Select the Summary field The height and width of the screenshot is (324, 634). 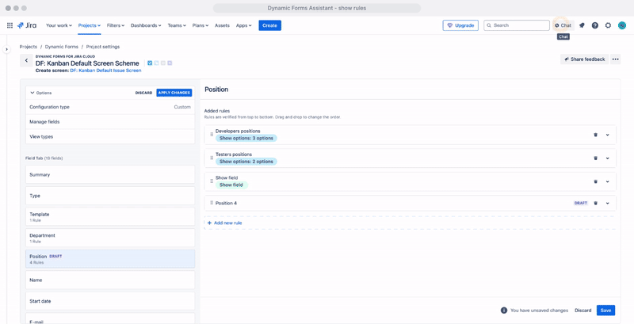click(x=110, y=174)
